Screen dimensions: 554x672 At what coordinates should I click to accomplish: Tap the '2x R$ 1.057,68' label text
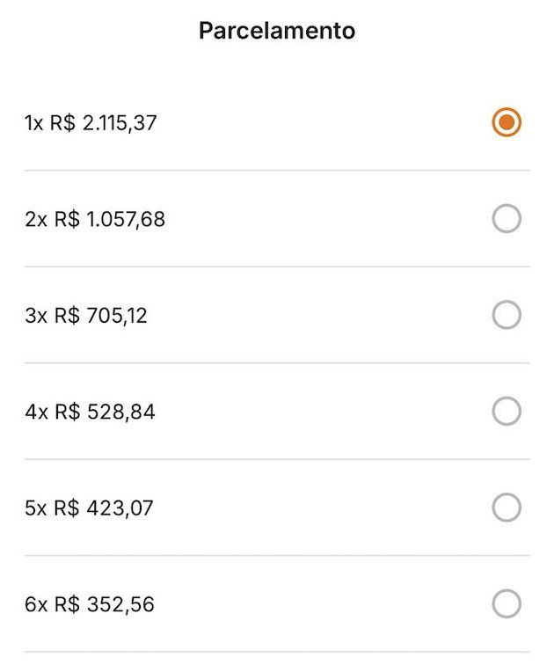[x=95, y=219]
